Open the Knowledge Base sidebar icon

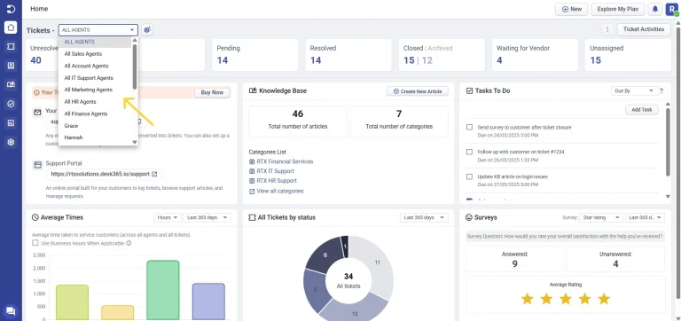11,85
